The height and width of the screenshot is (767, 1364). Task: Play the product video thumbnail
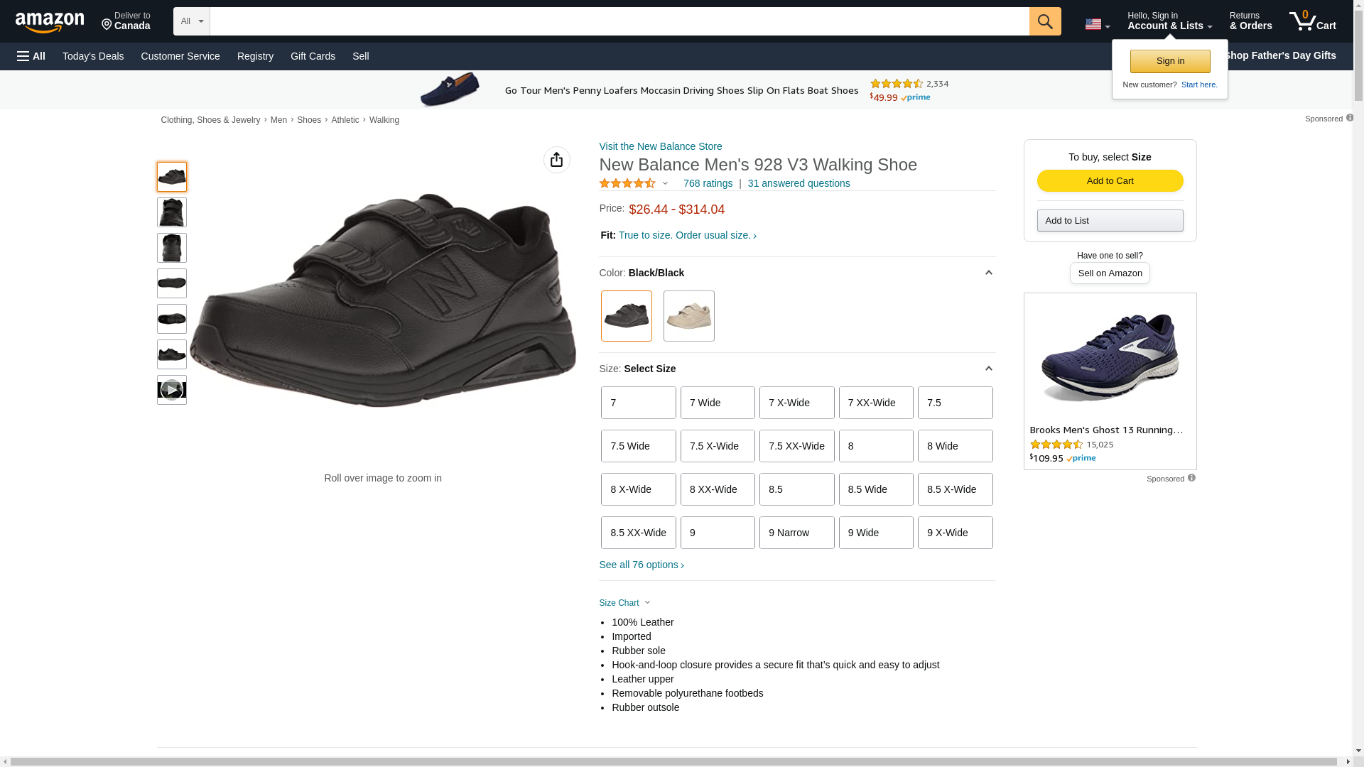point(171,390)
